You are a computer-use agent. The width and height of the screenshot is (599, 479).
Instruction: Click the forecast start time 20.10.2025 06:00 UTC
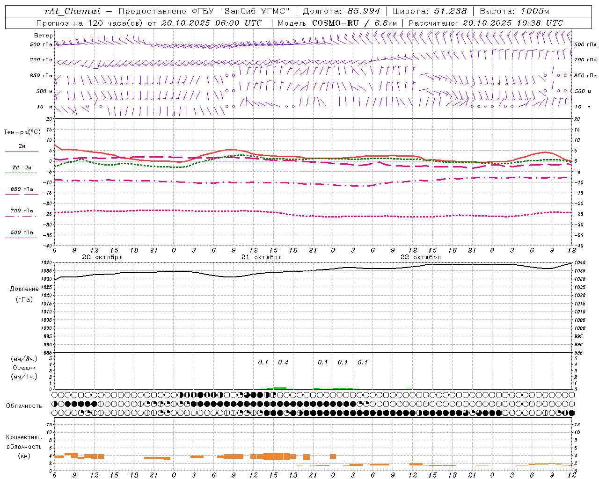tap(212, 23)
